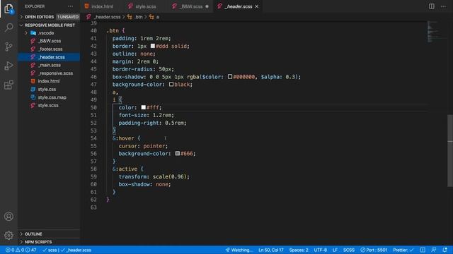
Task: Open the Extensions view icon
Action: (x=8, y=85)
